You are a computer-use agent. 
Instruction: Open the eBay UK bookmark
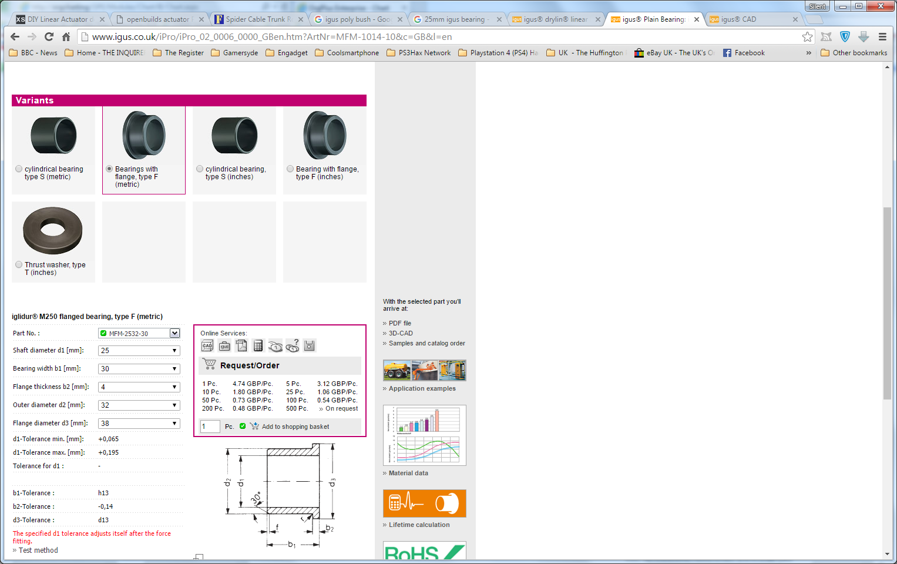pos(674,53)
